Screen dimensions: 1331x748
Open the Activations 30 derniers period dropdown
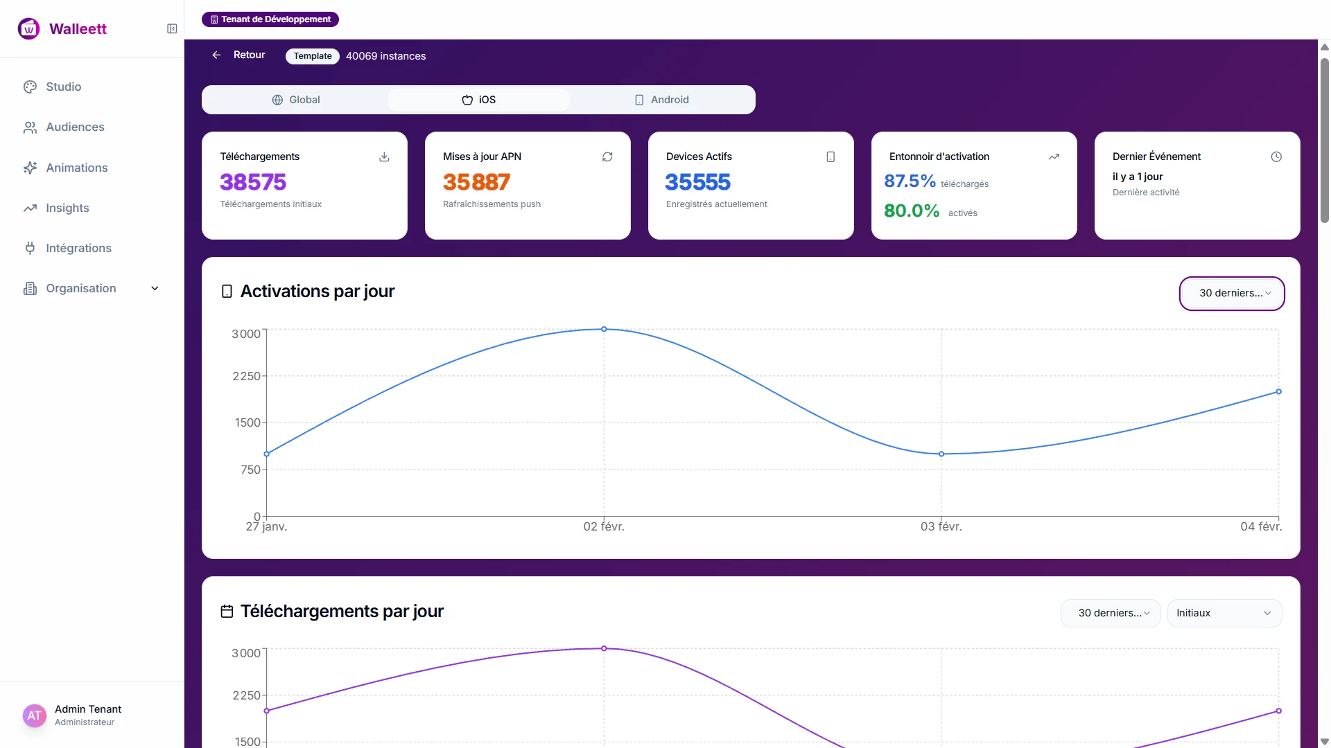1232,294
